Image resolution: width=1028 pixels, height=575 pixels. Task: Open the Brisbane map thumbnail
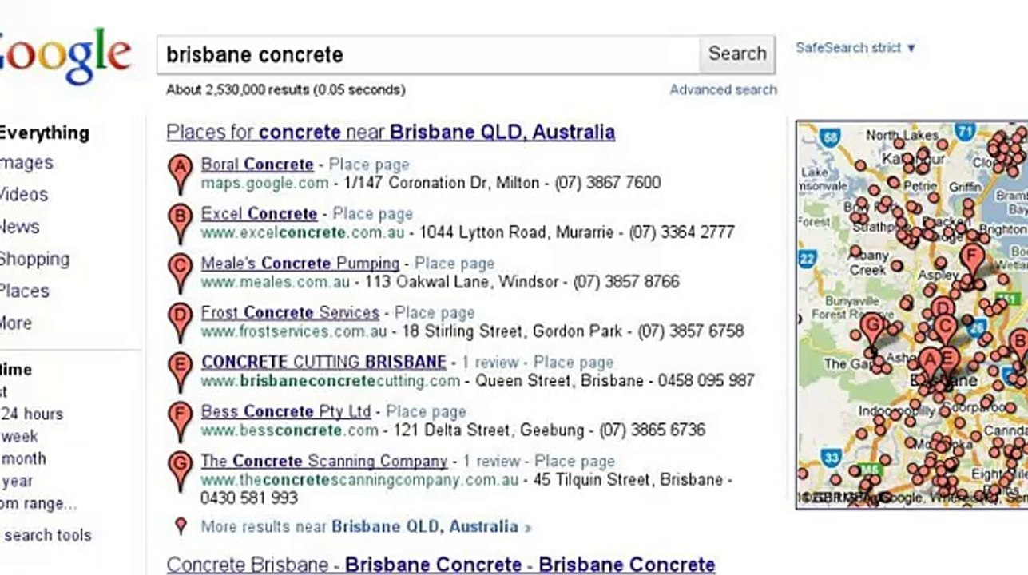[911, 315]
